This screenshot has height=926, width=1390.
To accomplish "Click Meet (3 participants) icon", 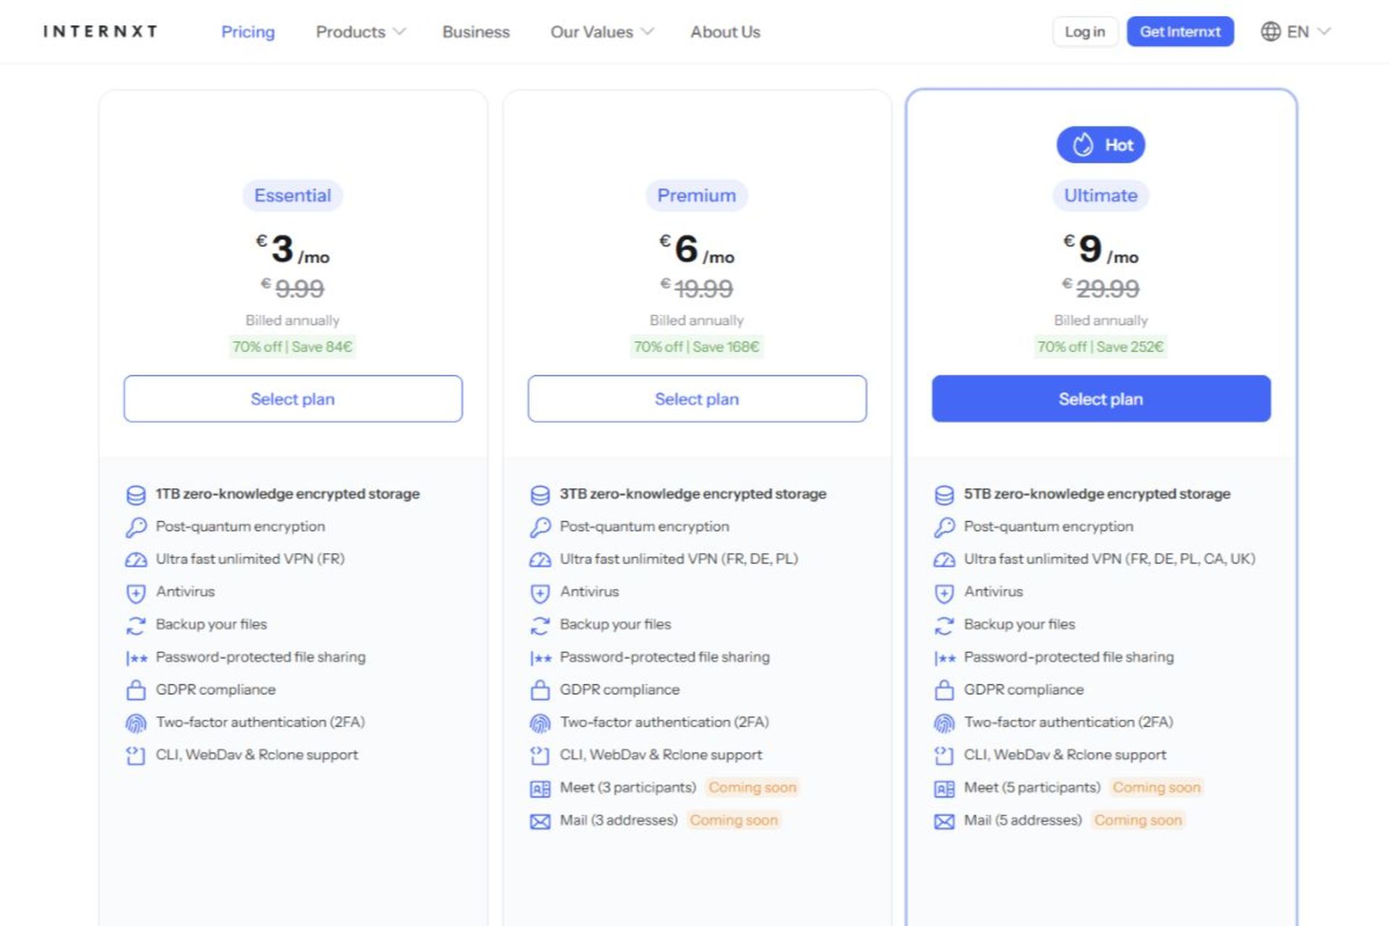I will coord(540,789).
